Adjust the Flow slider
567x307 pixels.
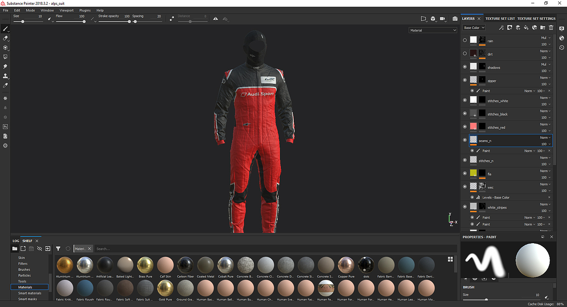(x=70, y=21)
